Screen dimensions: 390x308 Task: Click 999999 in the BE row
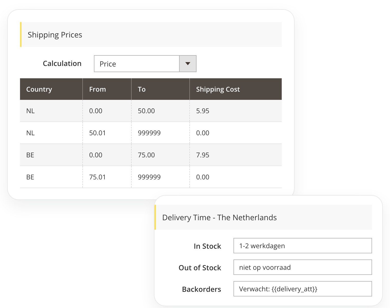pyautogui.click(x=149, y=177)
